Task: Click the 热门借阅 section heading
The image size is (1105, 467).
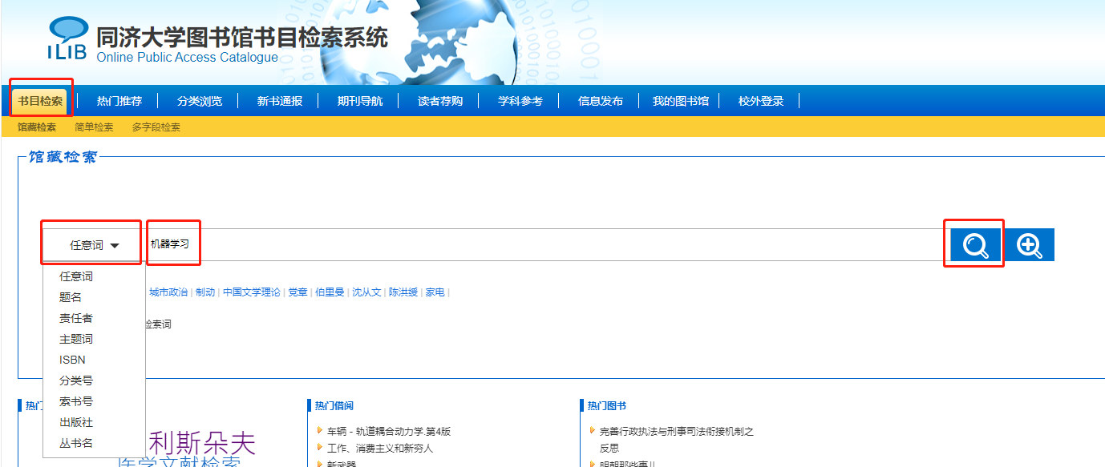Action: (334, 406)
